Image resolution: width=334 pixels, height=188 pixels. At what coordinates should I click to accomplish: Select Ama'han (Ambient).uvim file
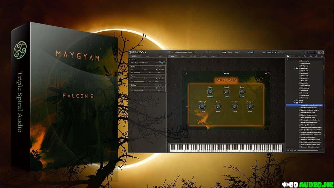(x=309, y=108)
